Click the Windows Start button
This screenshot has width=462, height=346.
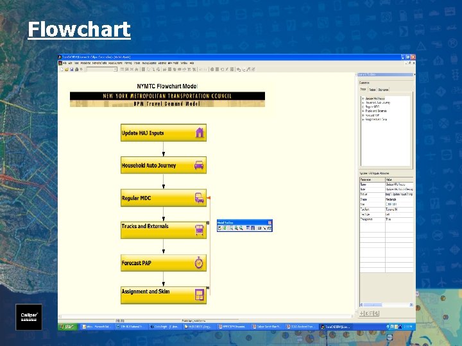coord(68,327)
